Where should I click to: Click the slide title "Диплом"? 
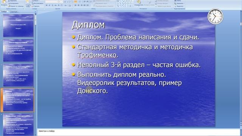(x=88, y=25)
